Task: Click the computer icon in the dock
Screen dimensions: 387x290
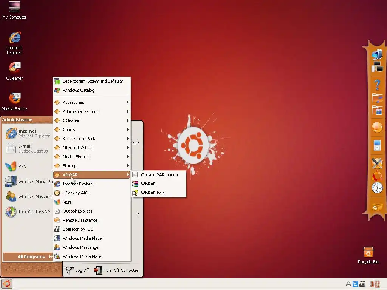Action: pyautogui.click(x=377, y=54)
